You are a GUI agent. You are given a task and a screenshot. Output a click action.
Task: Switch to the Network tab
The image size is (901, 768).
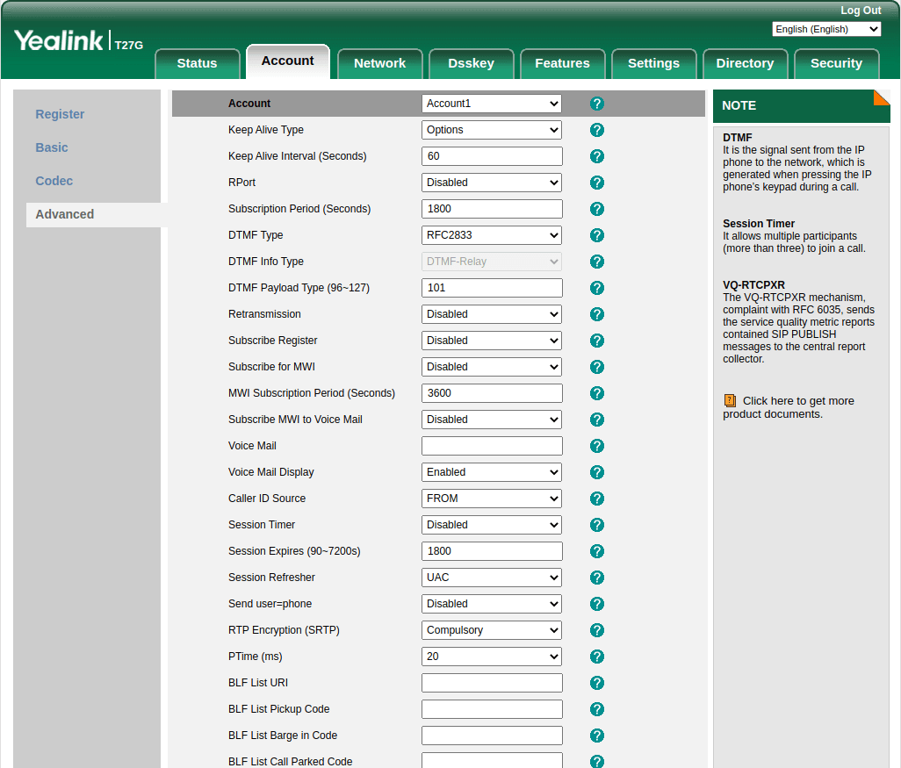point(379,63)
